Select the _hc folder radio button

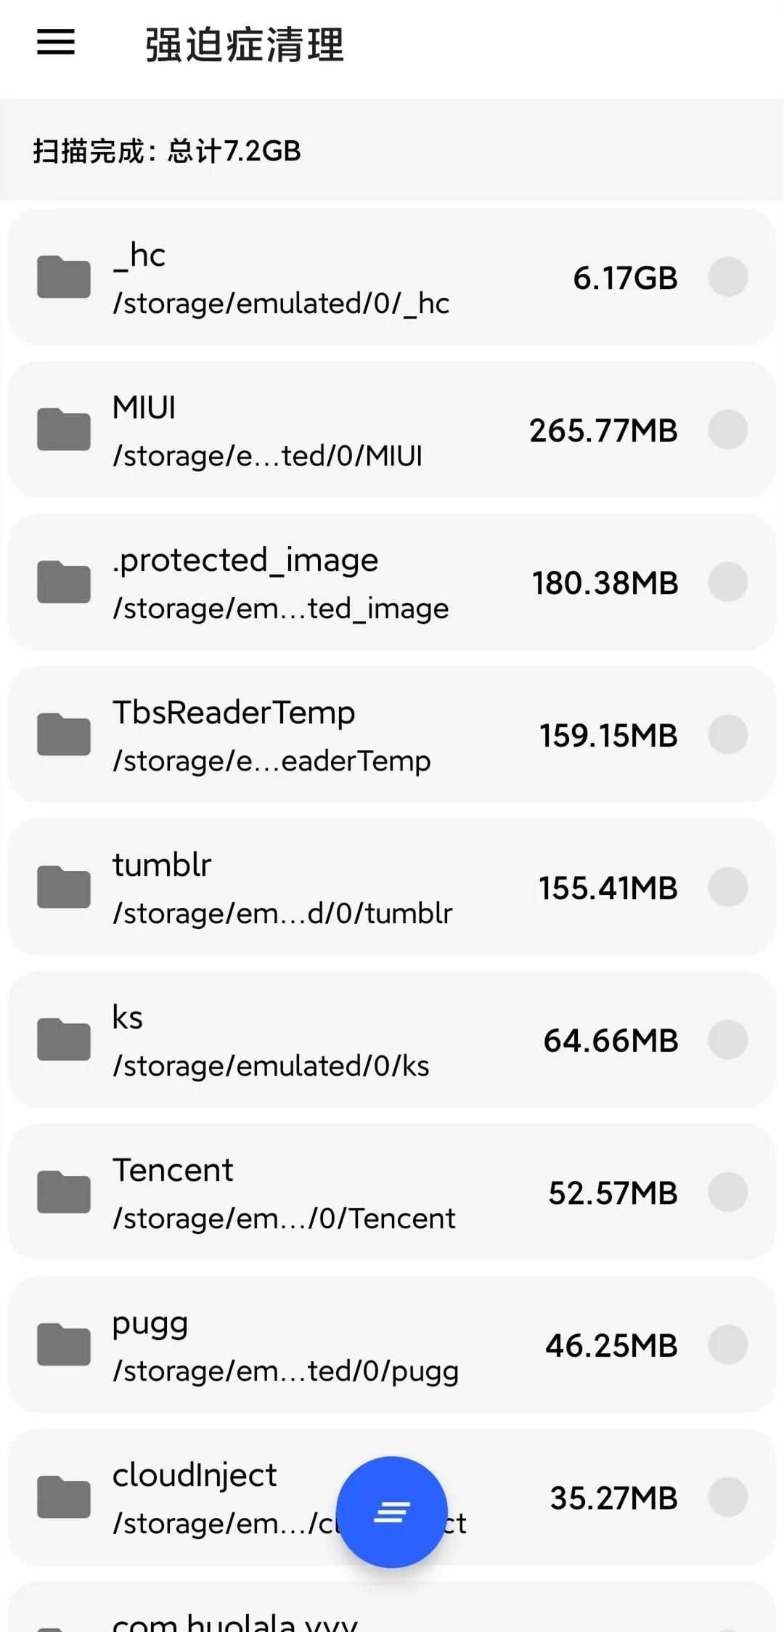[x=727, y=277]
